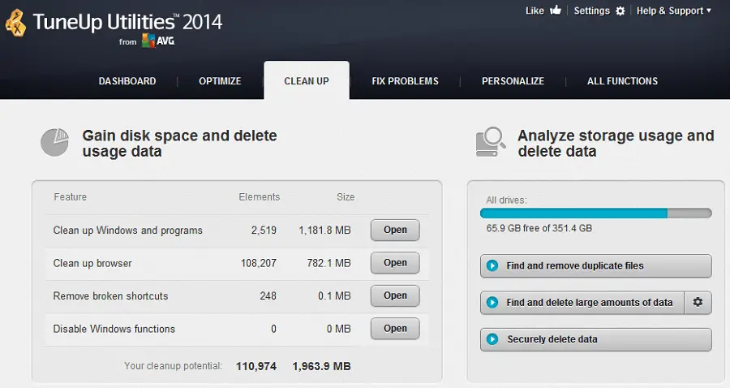Open Clean up Windows and programs
The image size is (730, 388).
point(395,230)
